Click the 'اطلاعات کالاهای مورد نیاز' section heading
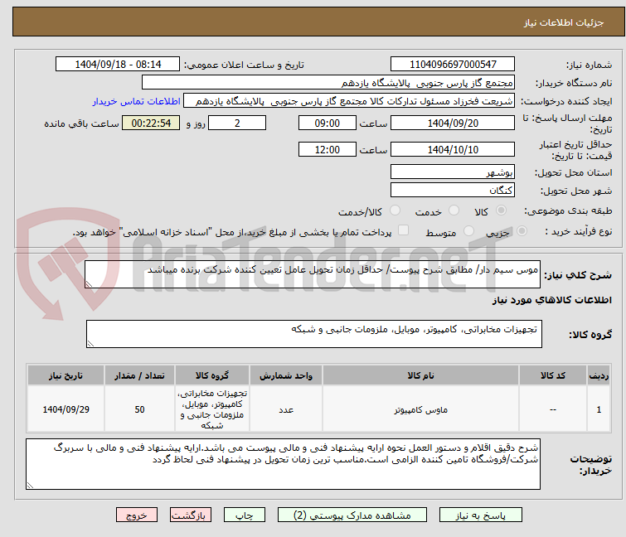Image resolution: width=626 pixels, height=537 pixels. [x=551, y=300]
